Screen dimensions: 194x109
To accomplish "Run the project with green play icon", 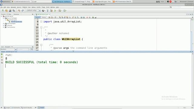I will 55,11.
